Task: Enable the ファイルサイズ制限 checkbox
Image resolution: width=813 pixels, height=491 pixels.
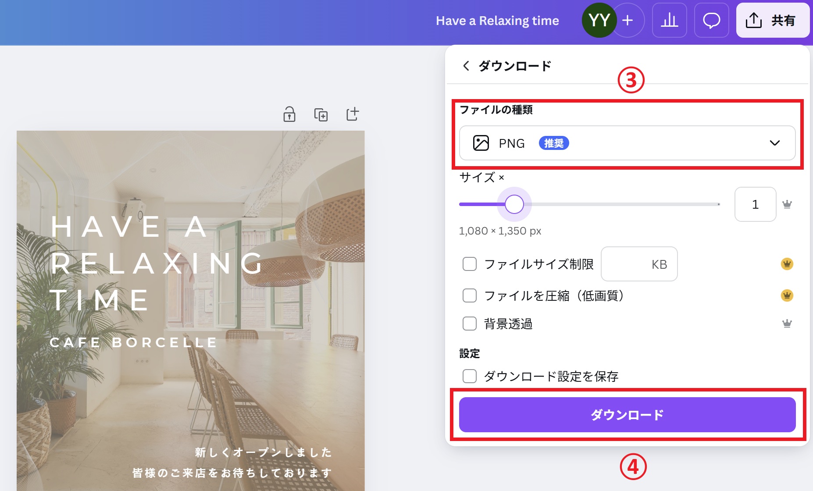Action: (x=470, y=264)
